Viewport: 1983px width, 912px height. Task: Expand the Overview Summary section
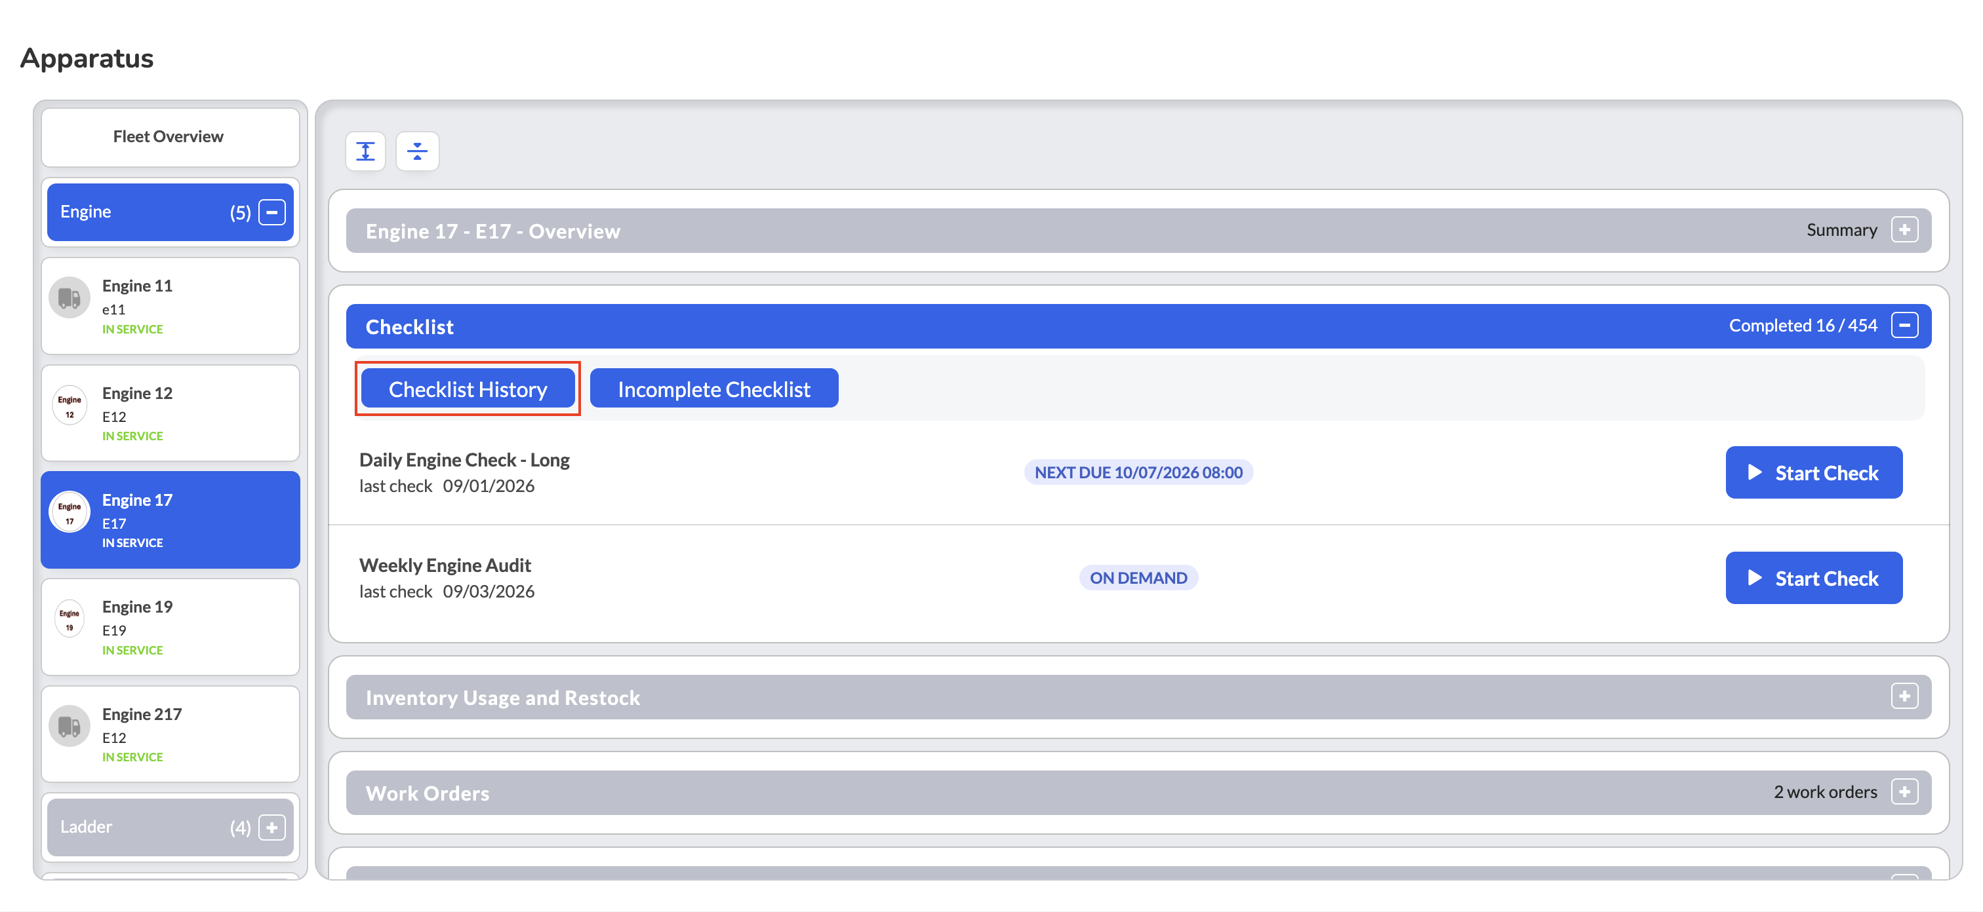[x=1904, y=230]
